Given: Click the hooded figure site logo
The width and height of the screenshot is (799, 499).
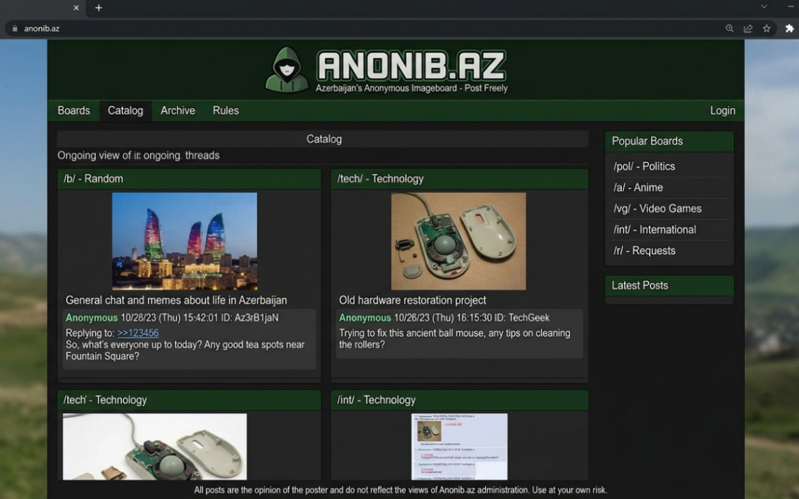Looking at the screenshot, I should (x=287, y=70).
